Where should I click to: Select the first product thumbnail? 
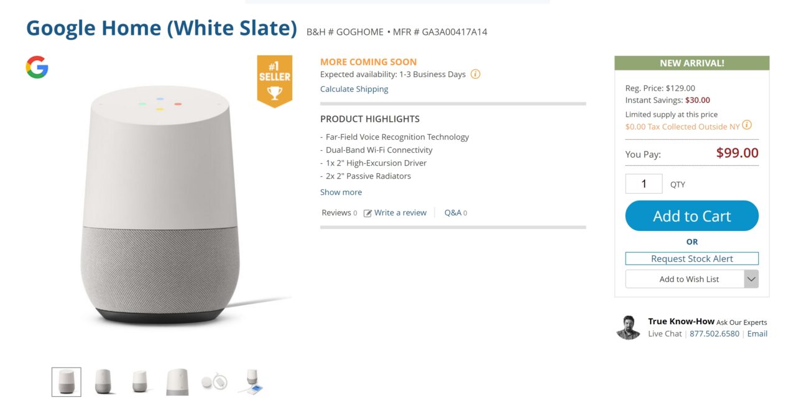pyautogui.click(x=66, y=382)
